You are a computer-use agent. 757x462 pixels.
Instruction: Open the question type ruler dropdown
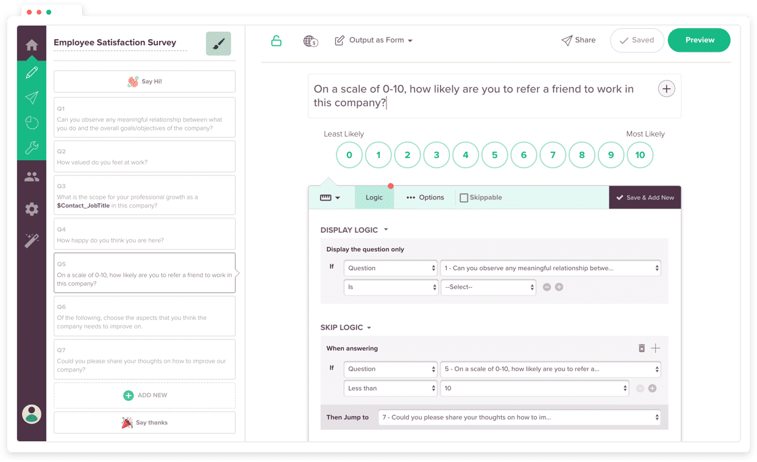click(x=330, y=197)
